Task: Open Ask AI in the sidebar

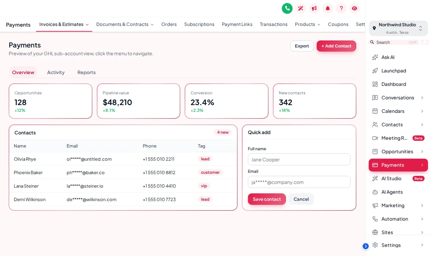Action: point(398,57)
